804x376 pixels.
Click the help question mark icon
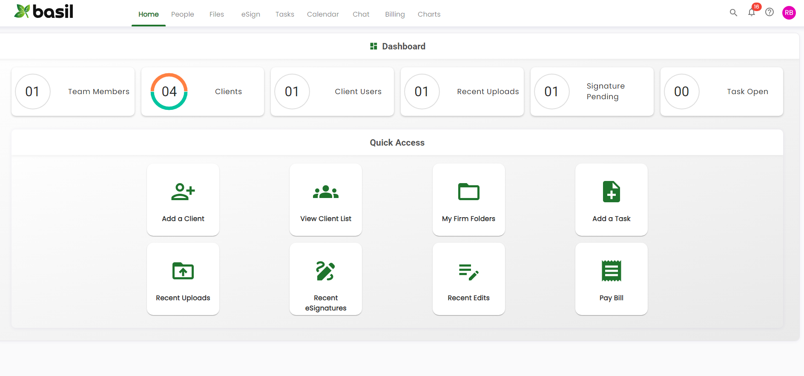pos(770,12)
